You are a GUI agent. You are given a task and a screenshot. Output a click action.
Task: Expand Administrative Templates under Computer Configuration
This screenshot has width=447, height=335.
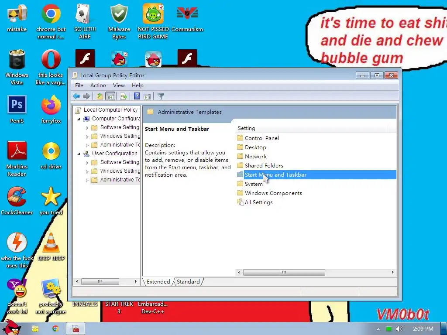(x=87, y=145)
